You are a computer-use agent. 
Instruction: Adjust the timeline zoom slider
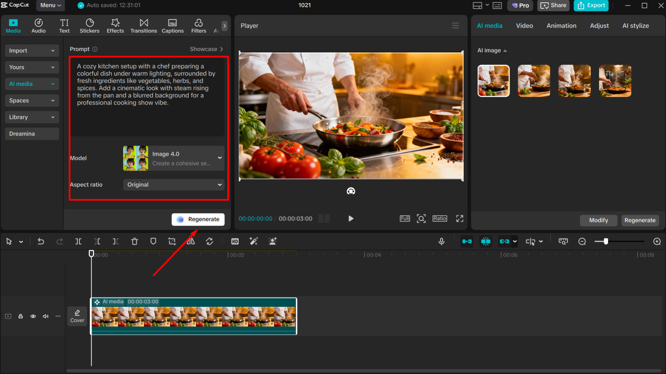pyautogui.click(x=606, y=241)
